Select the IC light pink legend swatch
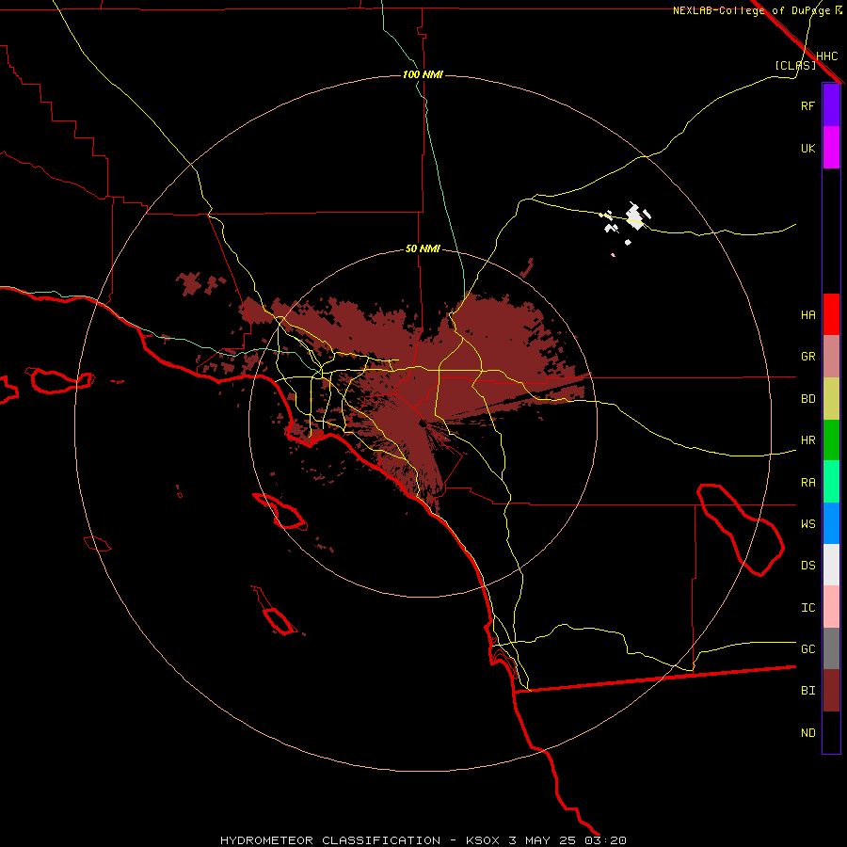 pyautogui.click(x=831, y=607)
